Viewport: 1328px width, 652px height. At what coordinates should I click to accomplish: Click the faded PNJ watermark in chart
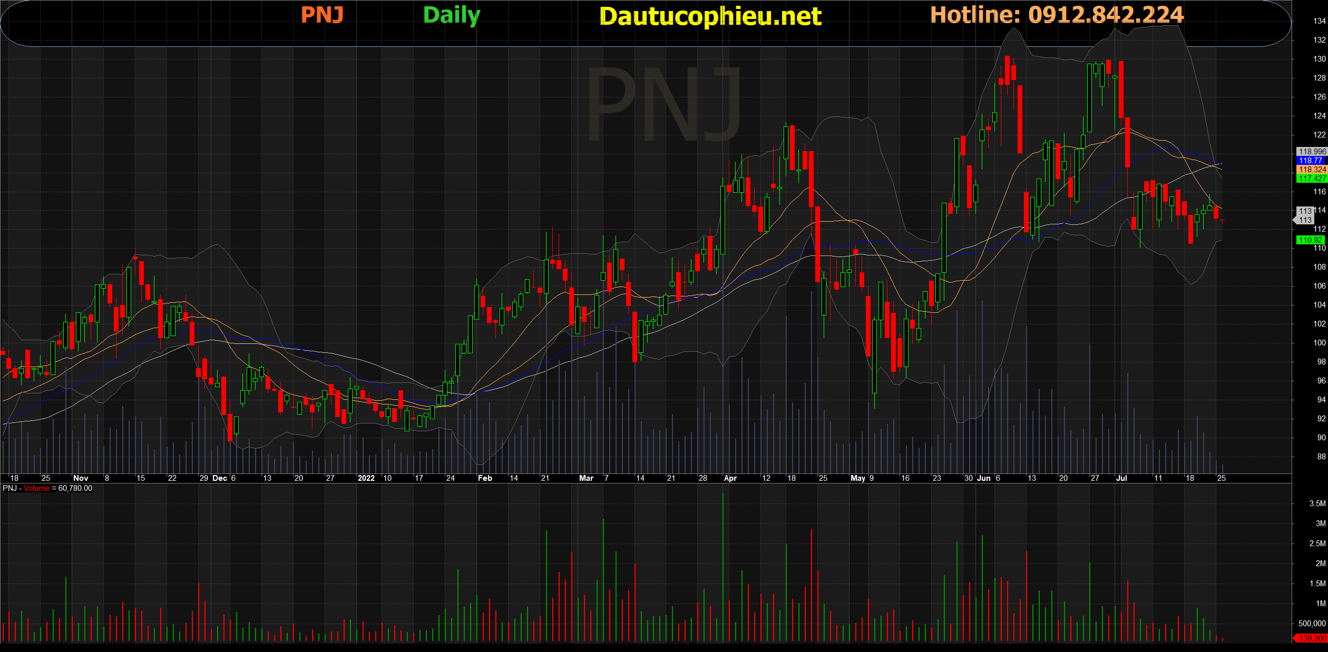click(664, 104)
